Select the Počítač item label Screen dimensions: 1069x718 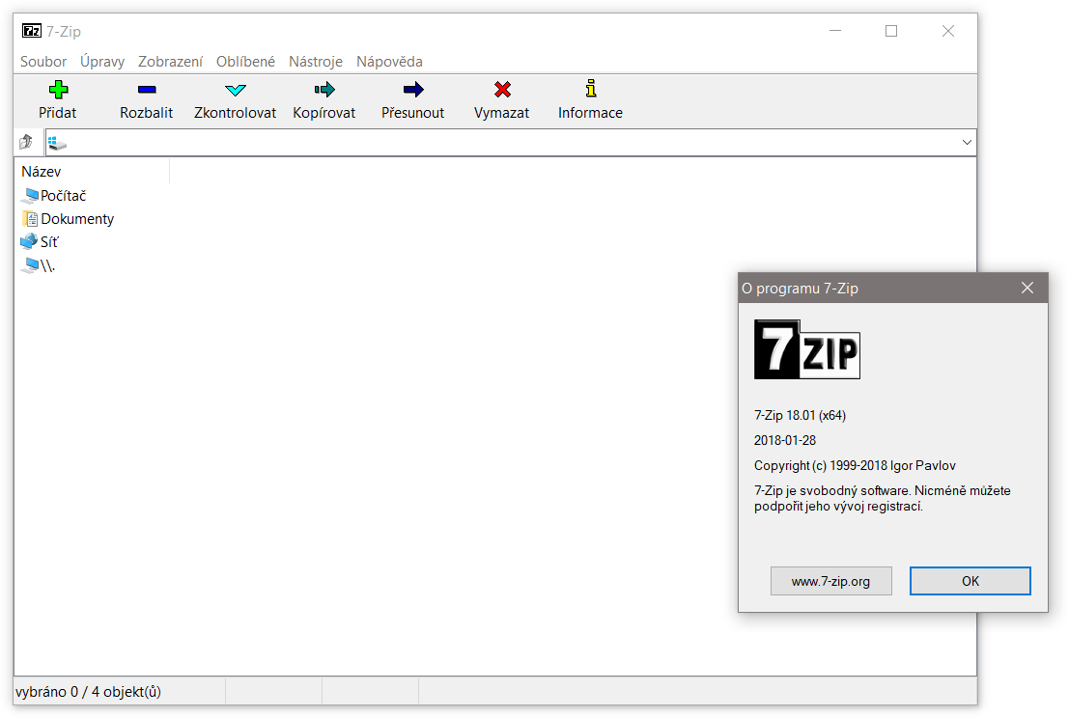[x=64, y=196]
